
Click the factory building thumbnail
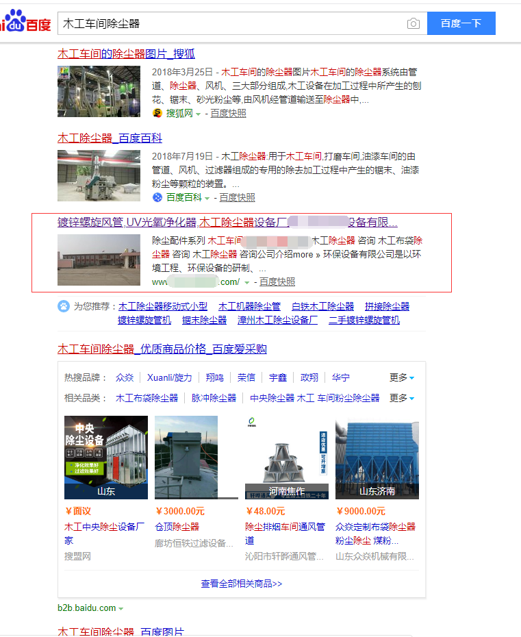99,260
